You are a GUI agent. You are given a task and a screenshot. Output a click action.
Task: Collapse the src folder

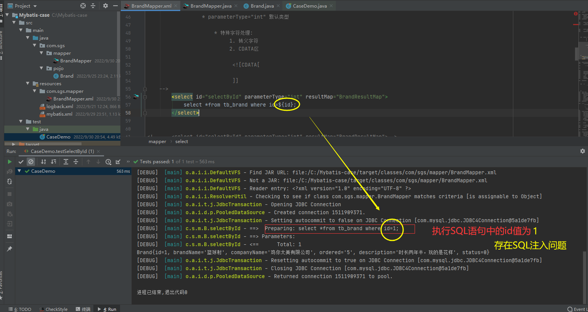(x=14, y=22)
